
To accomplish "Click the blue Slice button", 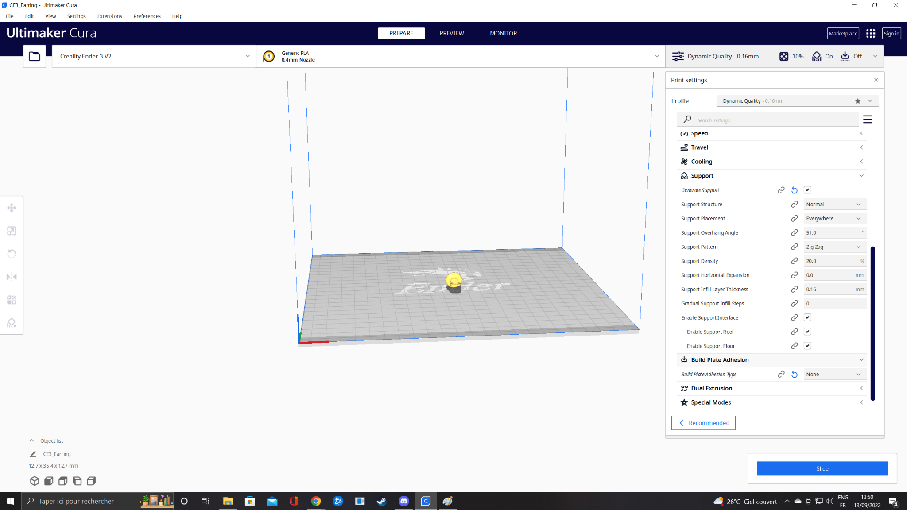I will pyautogui.click(x=822, y=468).
